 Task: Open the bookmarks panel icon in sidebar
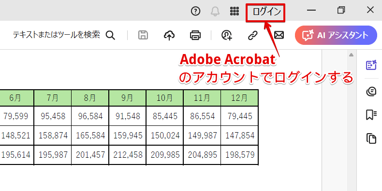pyautogui.click(x=371, y=115)
